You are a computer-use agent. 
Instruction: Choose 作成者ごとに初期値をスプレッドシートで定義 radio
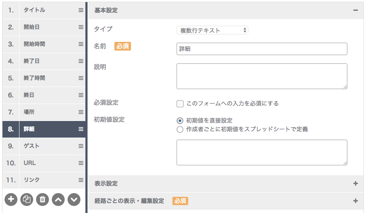(180, 129)
